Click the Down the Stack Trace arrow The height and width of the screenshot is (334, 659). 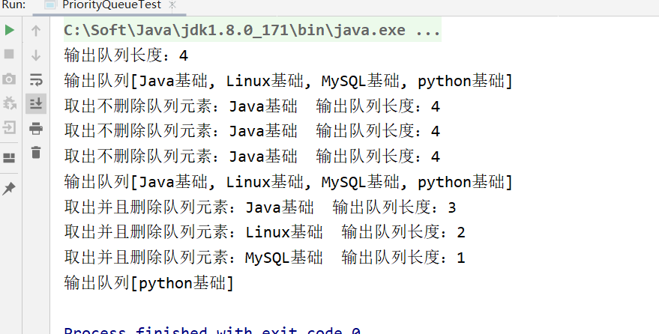36,55
